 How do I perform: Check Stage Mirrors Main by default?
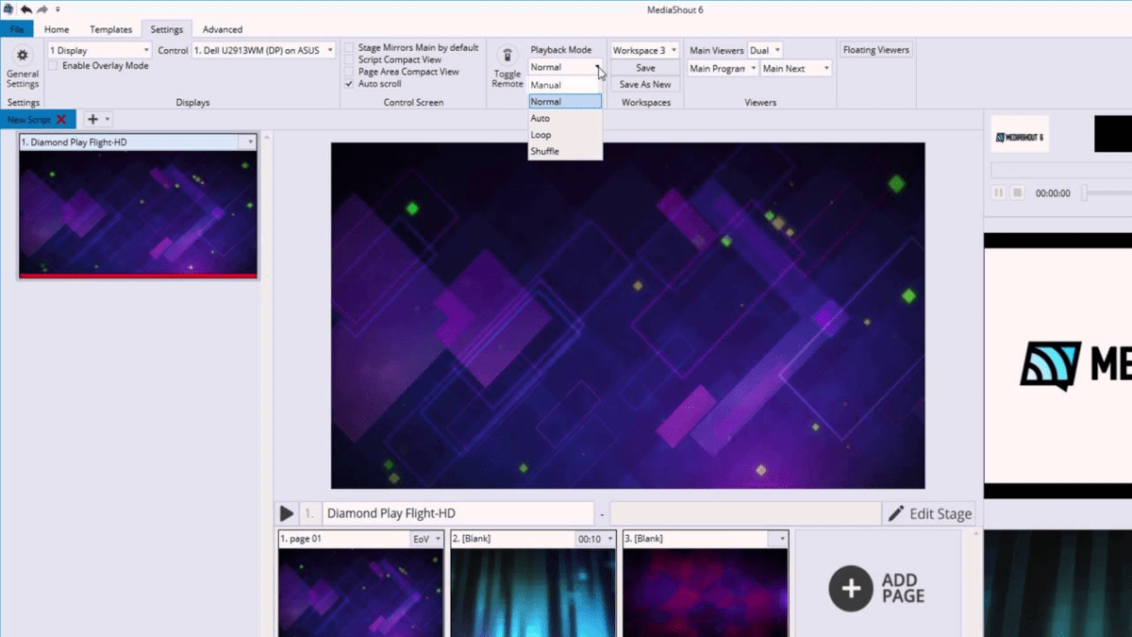(350, 47)
